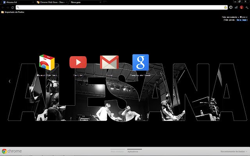Open a new tab with the tab button
Image resolution: width=250 pixels, height=156 pixels.
(105, 2)
